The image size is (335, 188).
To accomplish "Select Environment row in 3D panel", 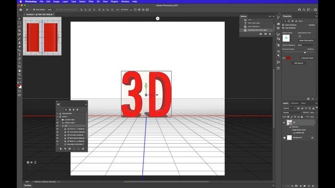I will click(72, 114).
